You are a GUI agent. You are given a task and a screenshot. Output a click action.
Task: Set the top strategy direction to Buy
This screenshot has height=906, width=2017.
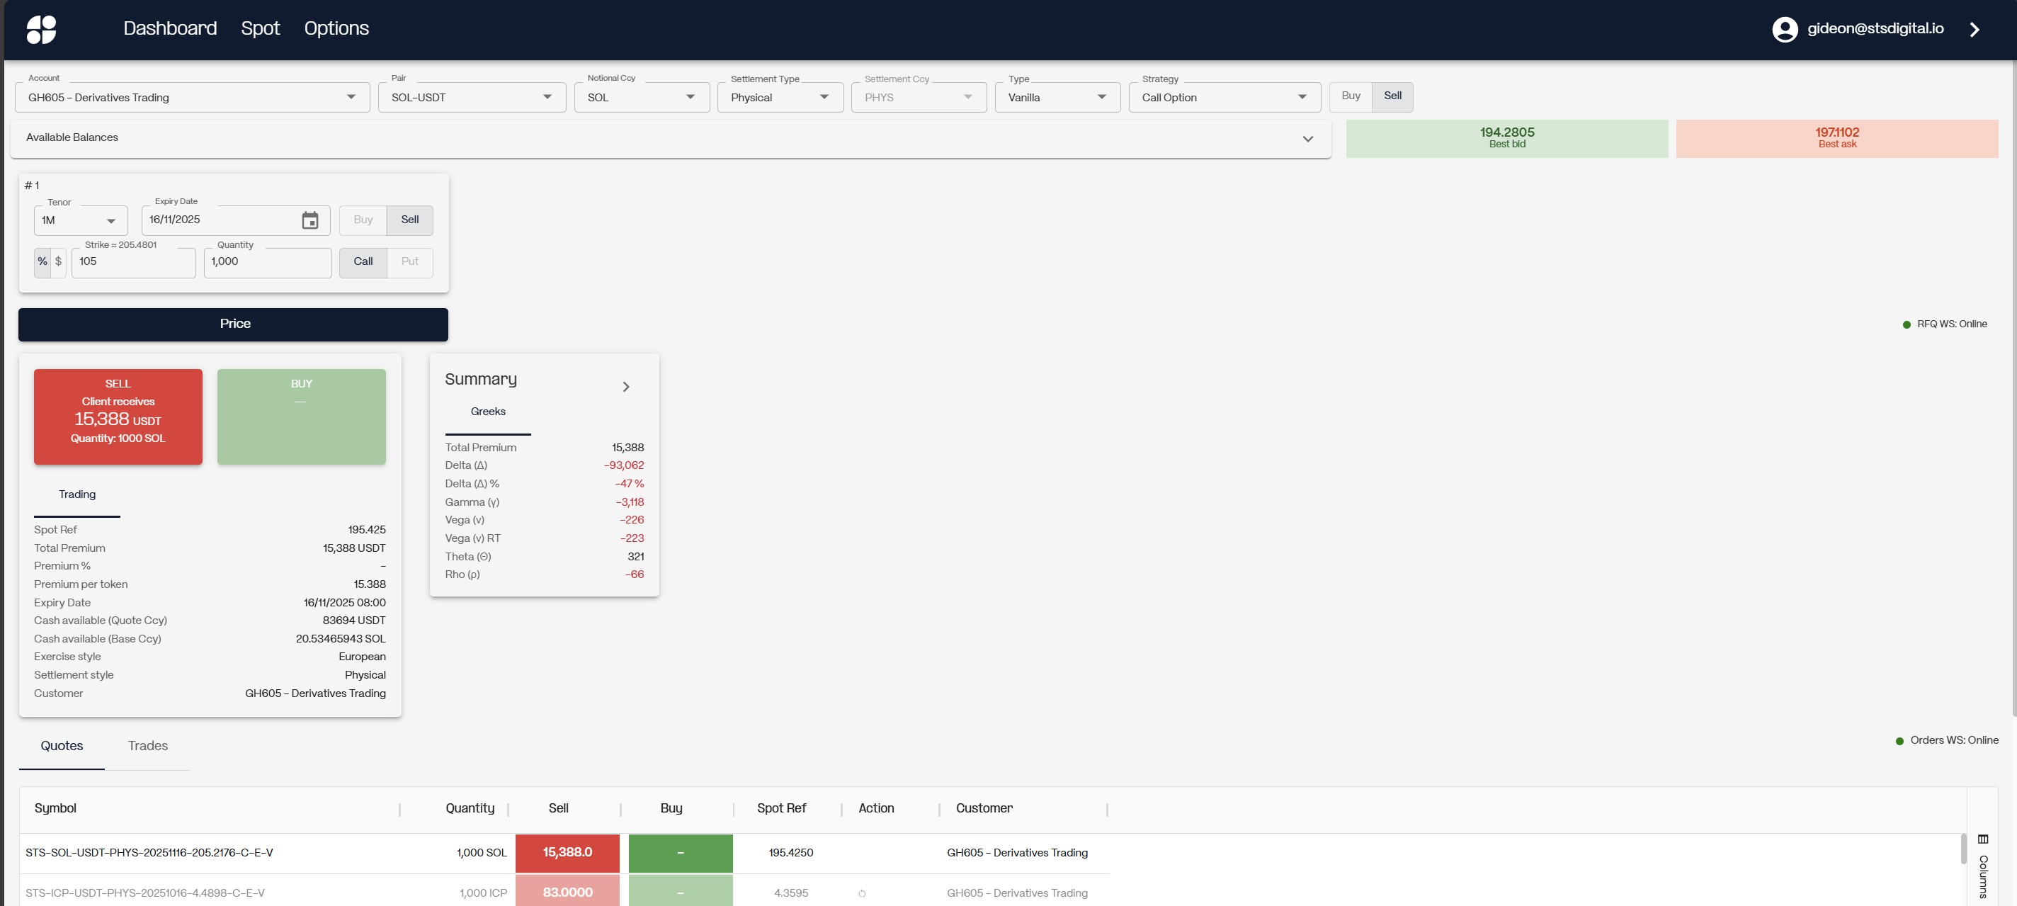click(1350, 96)
